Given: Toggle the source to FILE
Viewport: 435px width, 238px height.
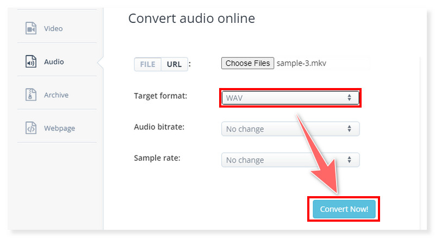Looking at the screenshot, I should point(148,64).
